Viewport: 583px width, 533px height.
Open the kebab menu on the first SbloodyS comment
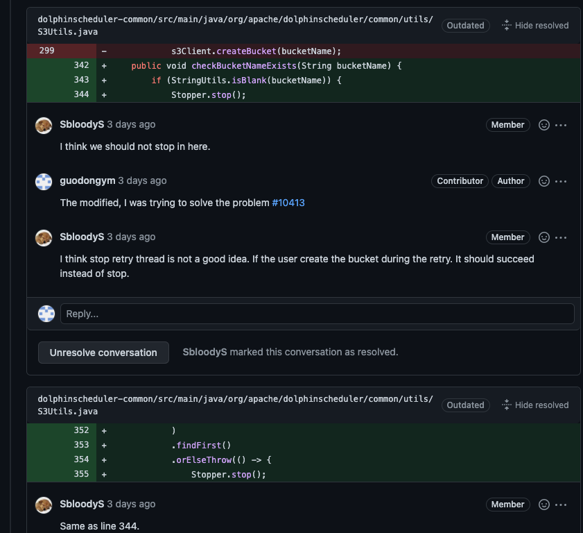tap(562, 125)
